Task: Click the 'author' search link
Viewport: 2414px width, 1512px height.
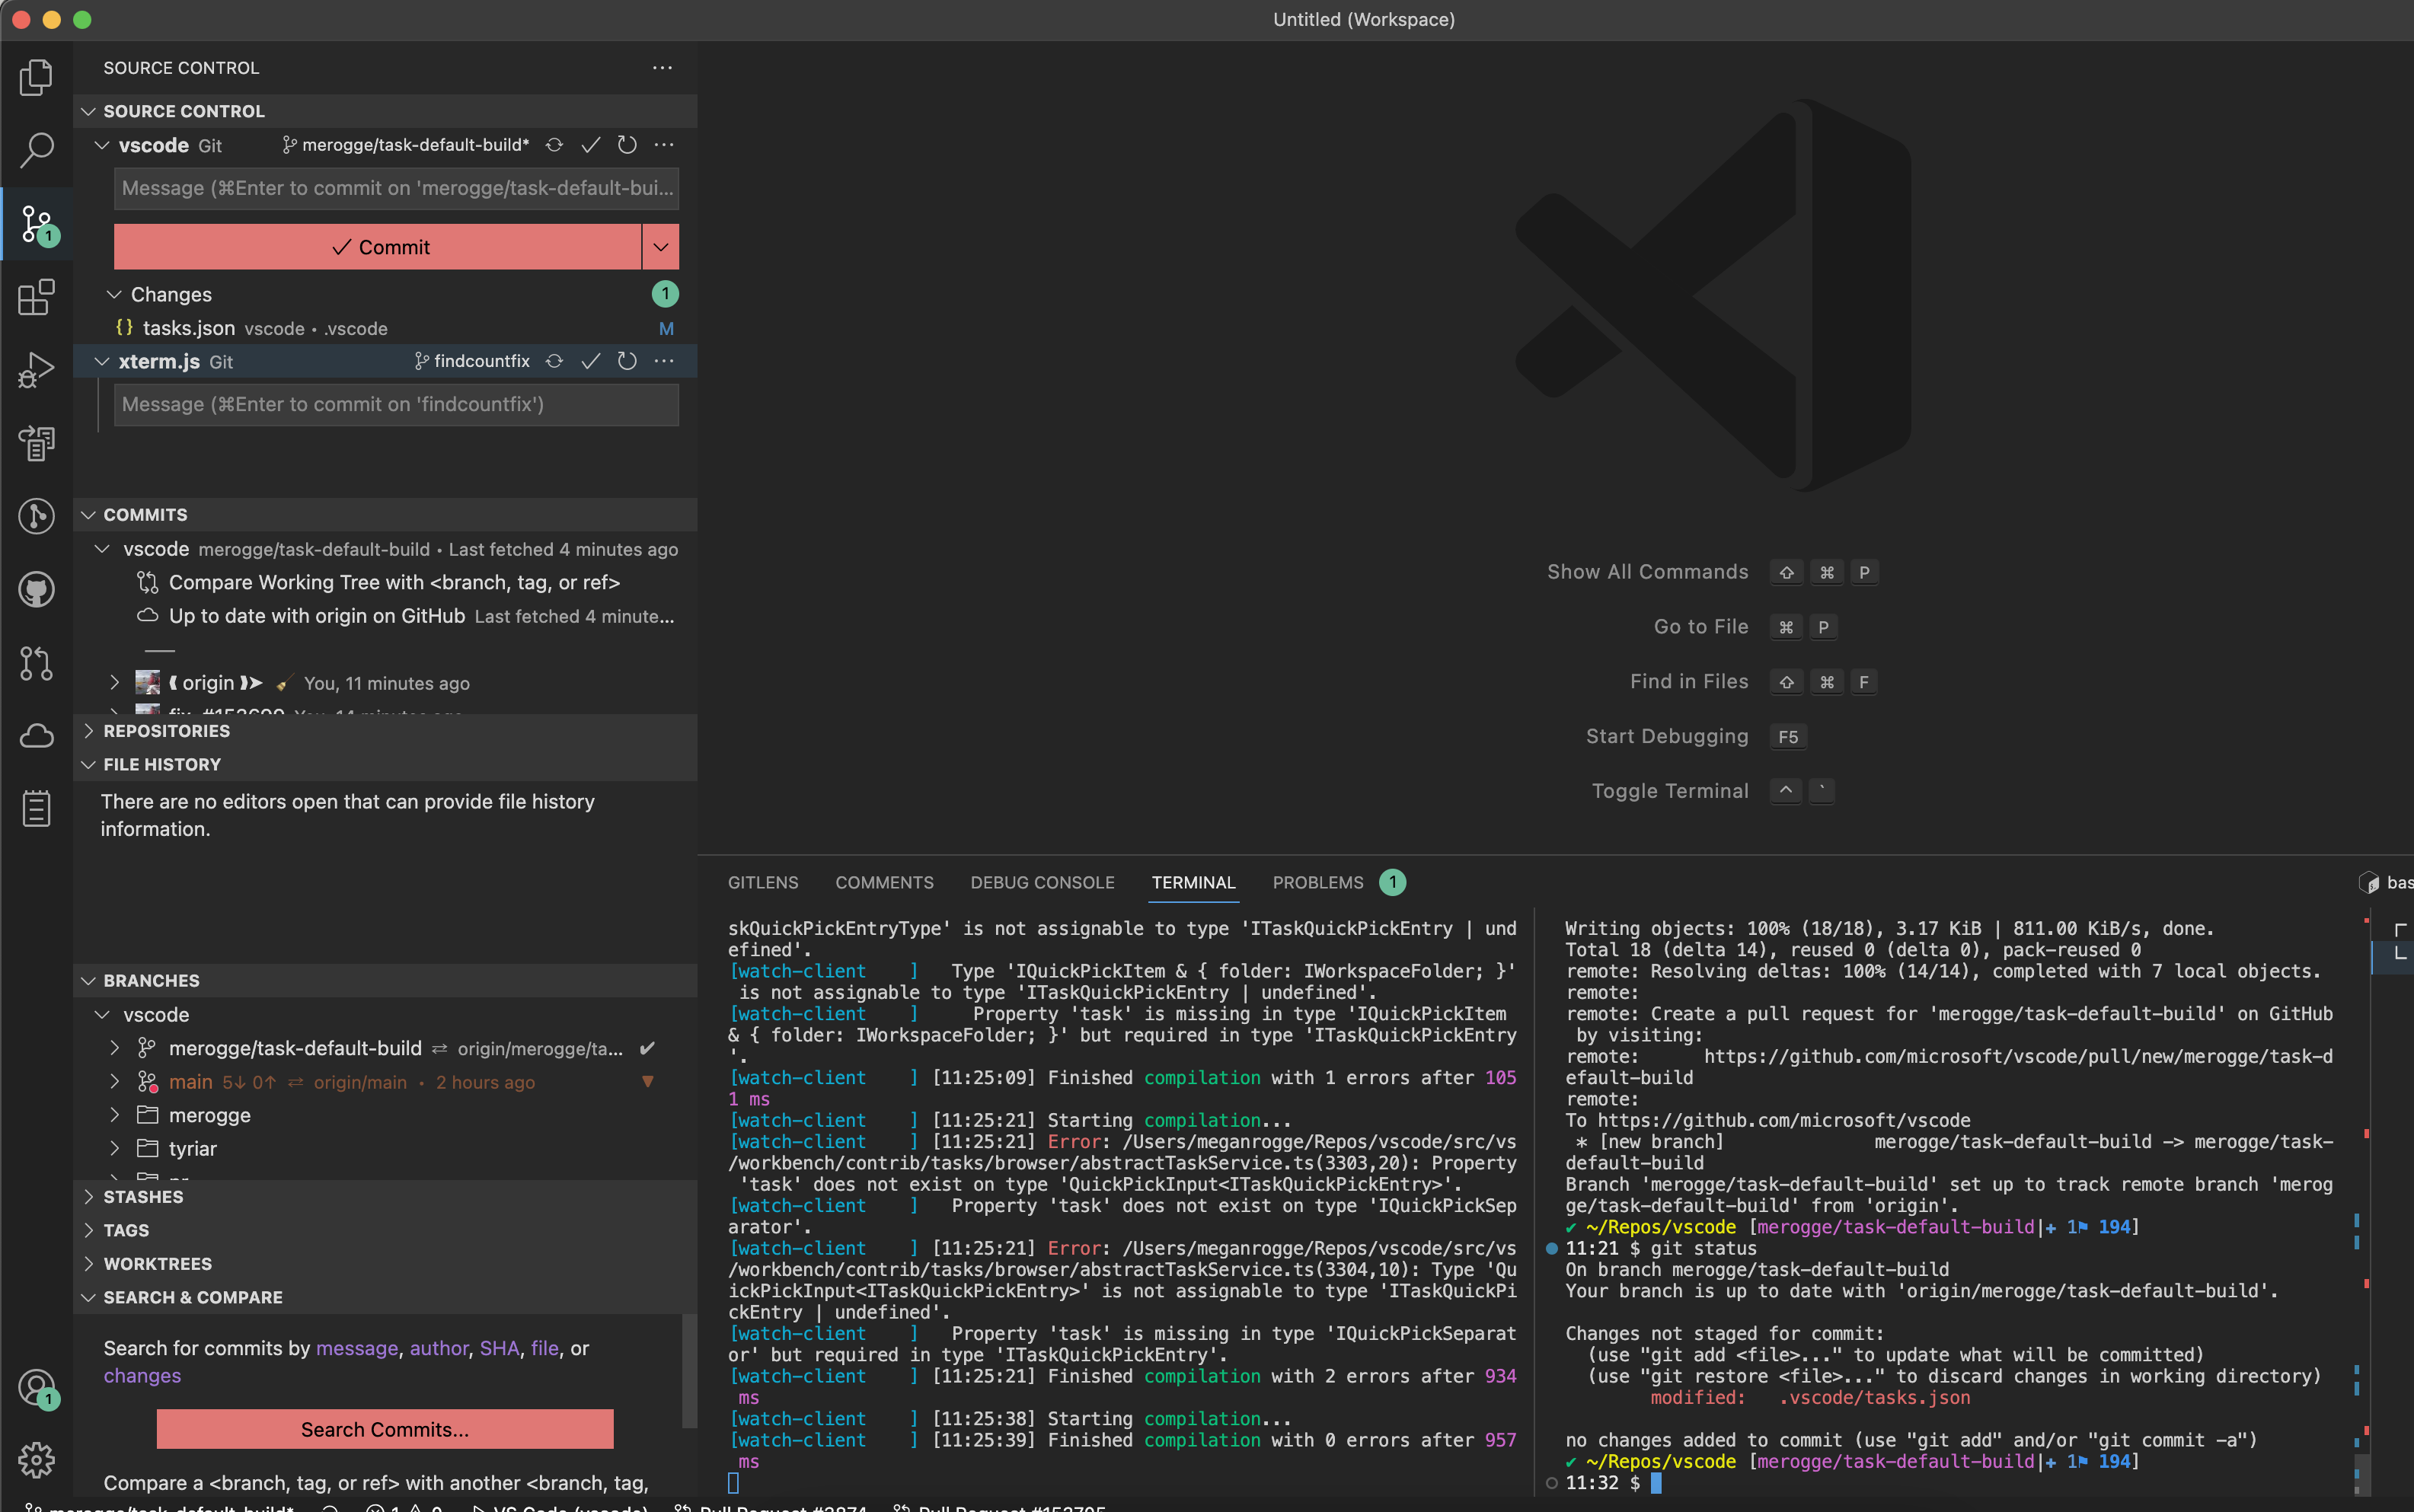Action: [x=438, y=1348]
